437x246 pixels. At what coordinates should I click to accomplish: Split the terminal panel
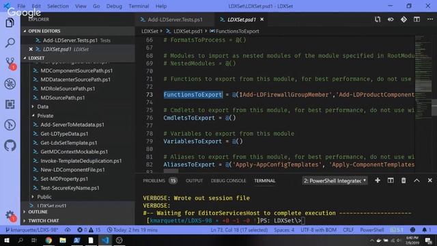pyautogui.click(x=391, y=180)
